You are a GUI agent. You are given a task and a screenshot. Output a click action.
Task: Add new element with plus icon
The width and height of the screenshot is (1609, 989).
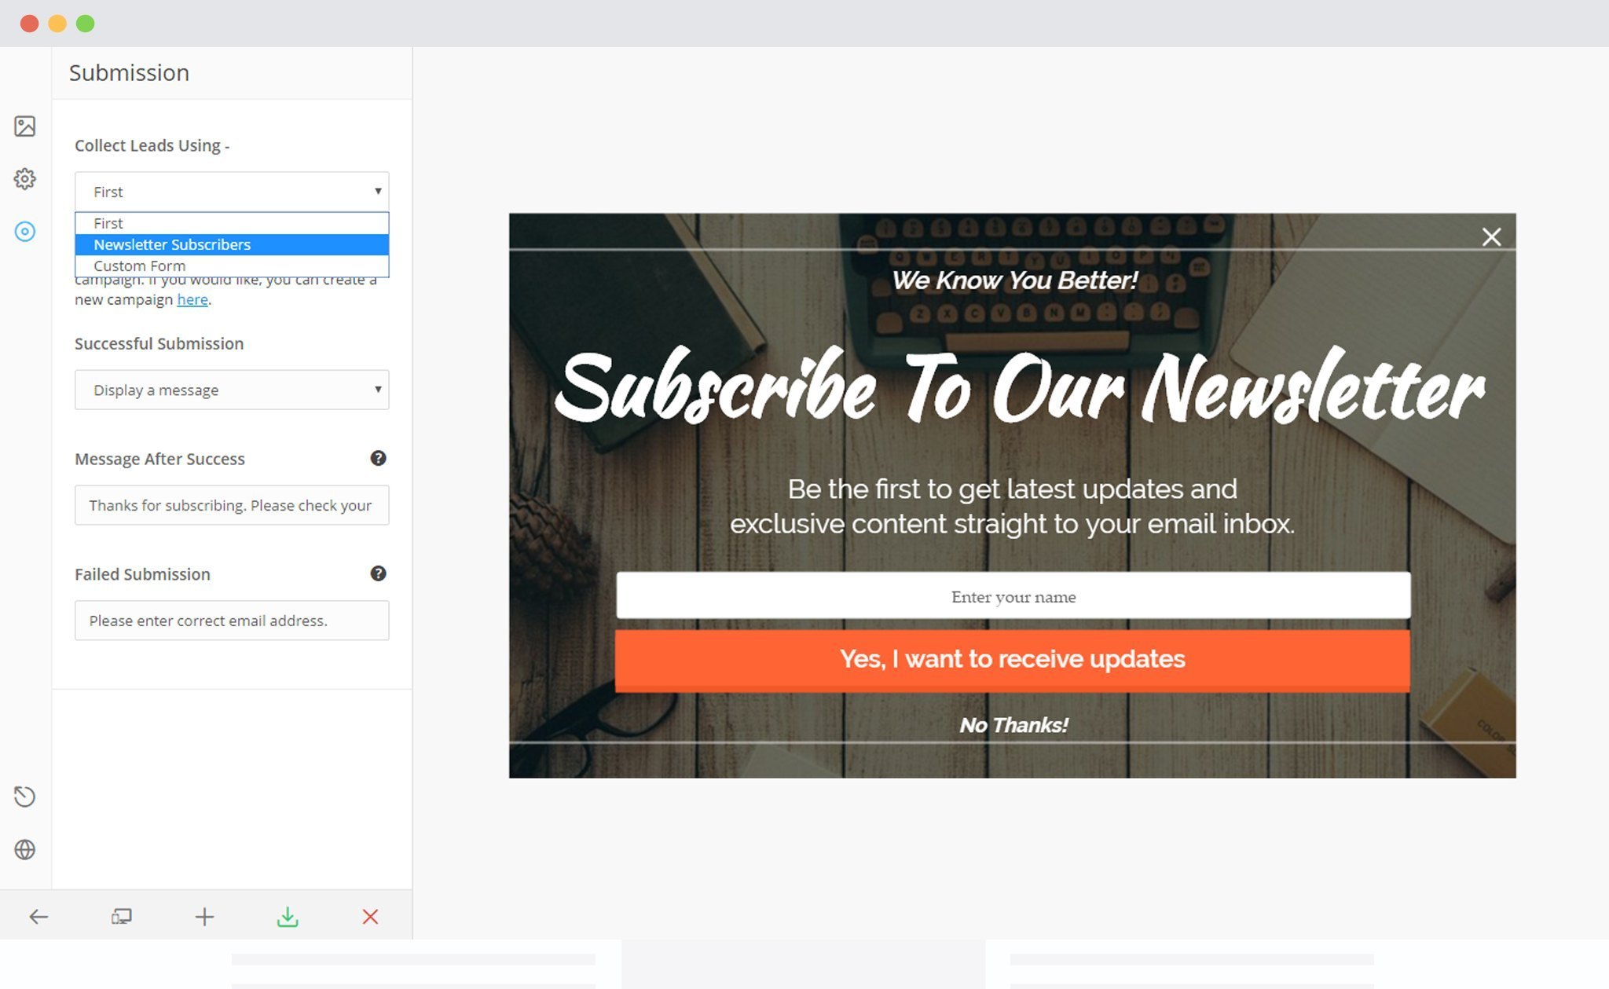tap(204, 917)
